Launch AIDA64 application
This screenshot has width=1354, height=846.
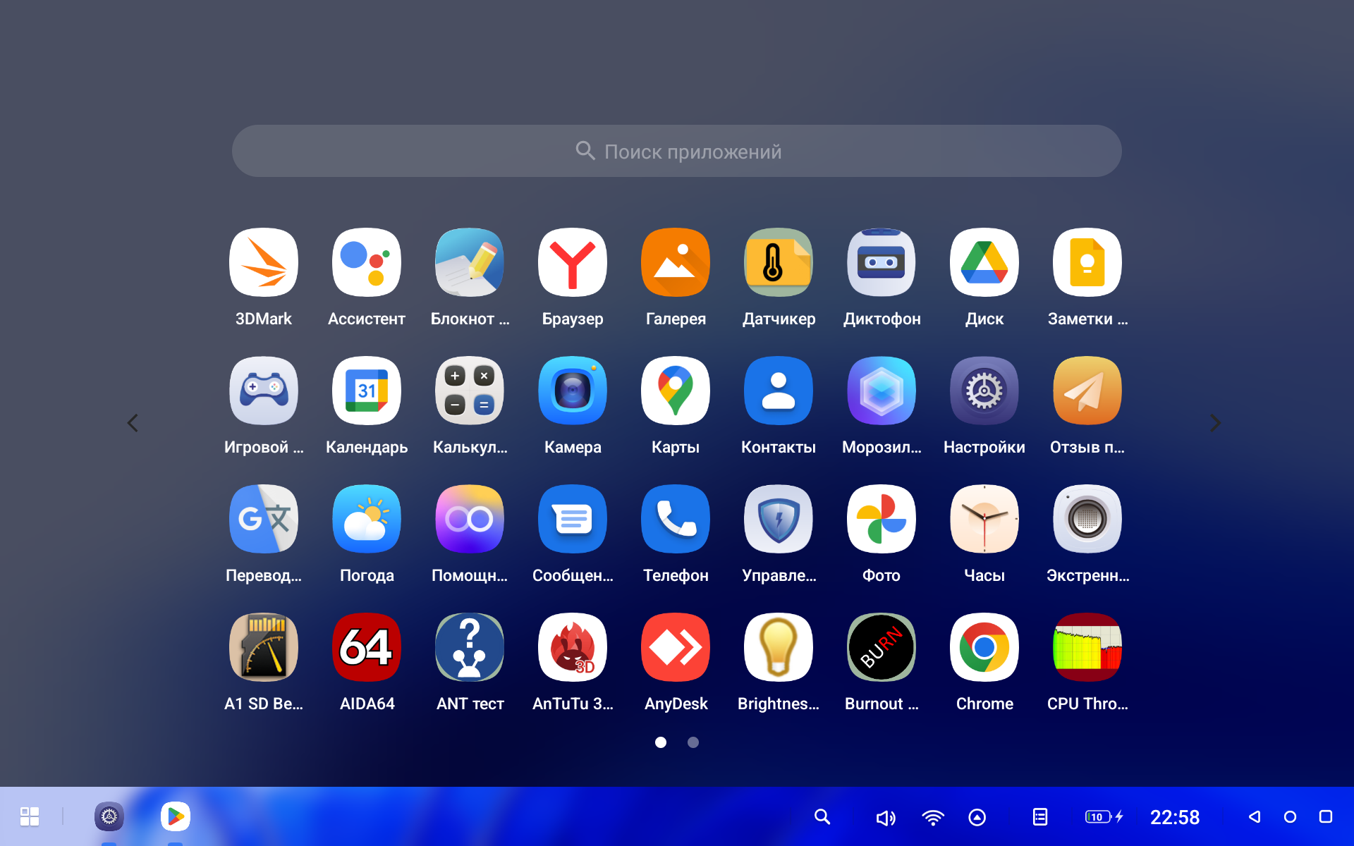tap(366, 647)
